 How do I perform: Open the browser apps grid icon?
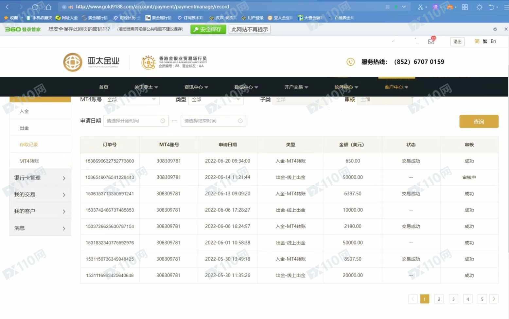[x=465, y=7]
